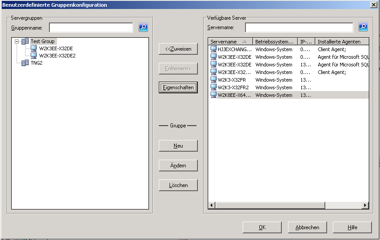Select the Test Group node label
380x240 pixels.
[x=43, y=41]
